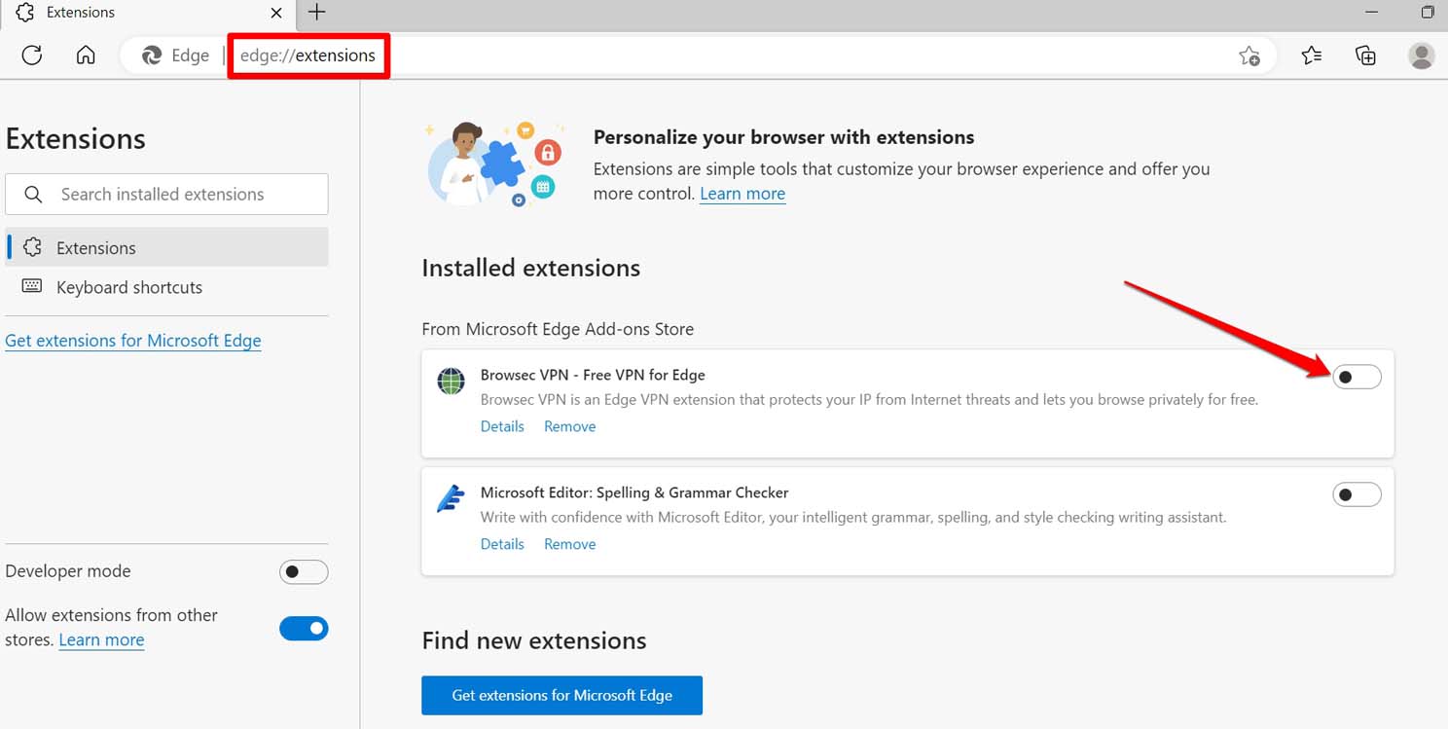This screenshot has height=729, width=1448.
Task: Select the puzzle-piece Extensions icon in sidebar
Action: tap(32, 246)
